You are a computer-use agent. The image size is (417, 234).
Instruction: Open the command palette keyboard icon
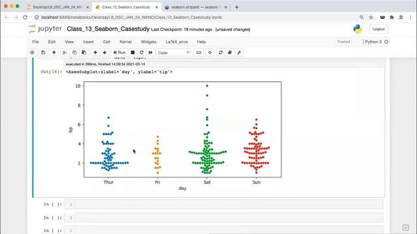tap(199, 53)
